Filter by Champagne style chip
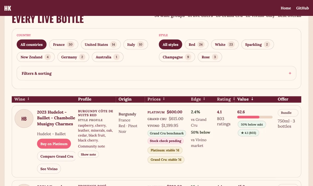This screenshot has width=313, height=186. click(177, 57)
